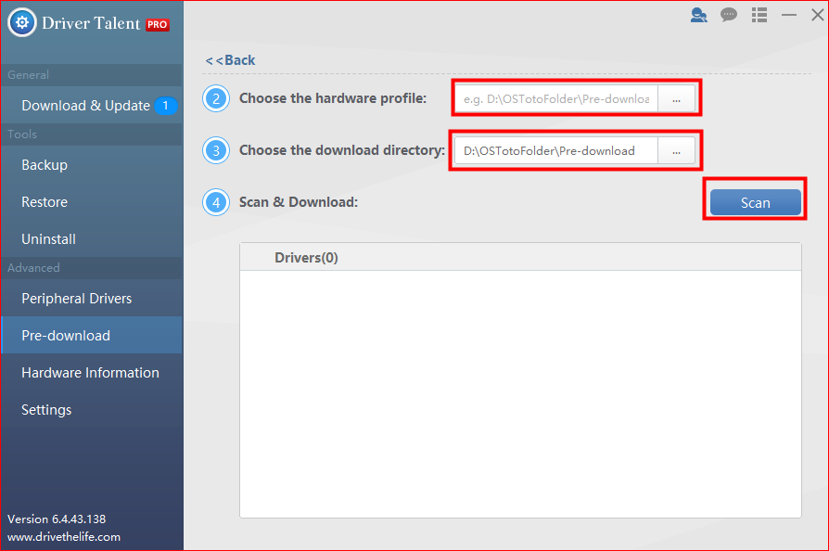Click the <<Back link

click(230, 60)
